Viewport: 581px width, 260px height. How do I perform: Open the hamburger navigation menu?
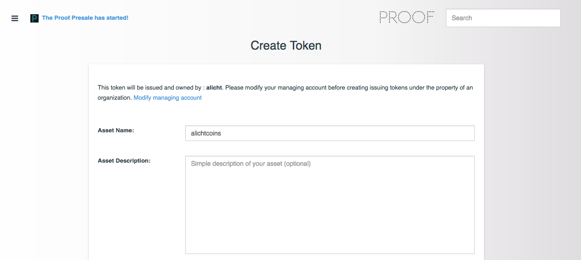[x=15, y=18]
